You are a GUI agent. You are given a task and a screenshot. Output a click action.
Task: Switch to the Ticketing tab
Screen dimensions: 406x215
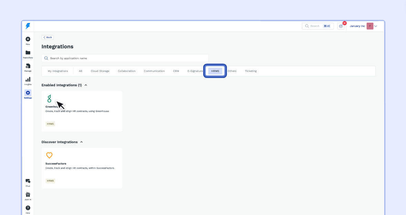pos(251,71)
